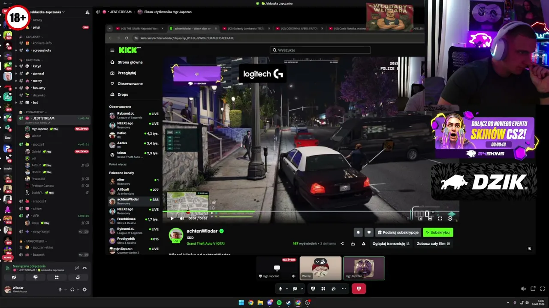Open soundboard in Discord voice panel
Image resolution: width=549 pixels, height=308 pixels.
coord(78,277)
